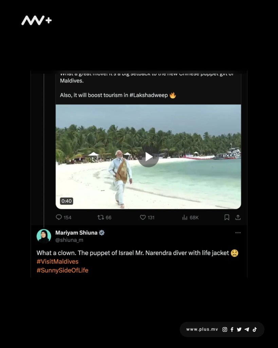This screenshot has width=278, height=348.
Task: Click the MV+ logo
Action: pos(37,21)
